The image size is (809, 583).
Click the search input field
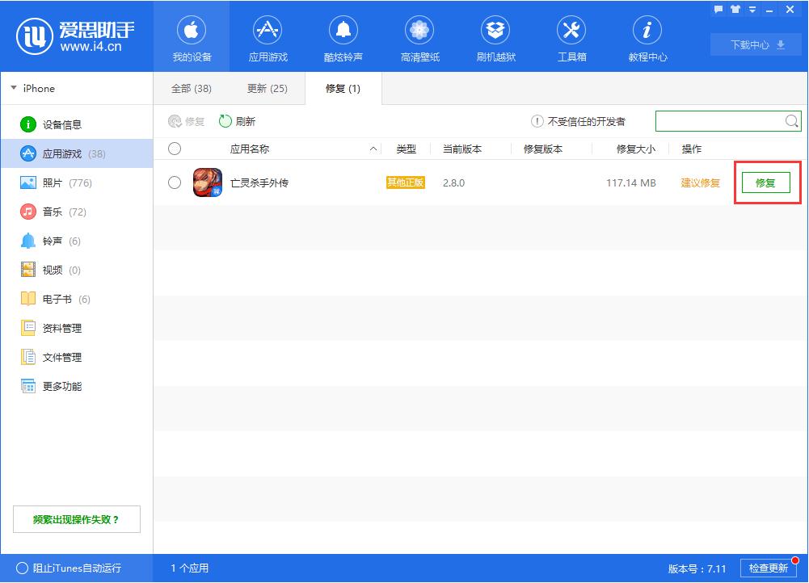tap(719, 121)
